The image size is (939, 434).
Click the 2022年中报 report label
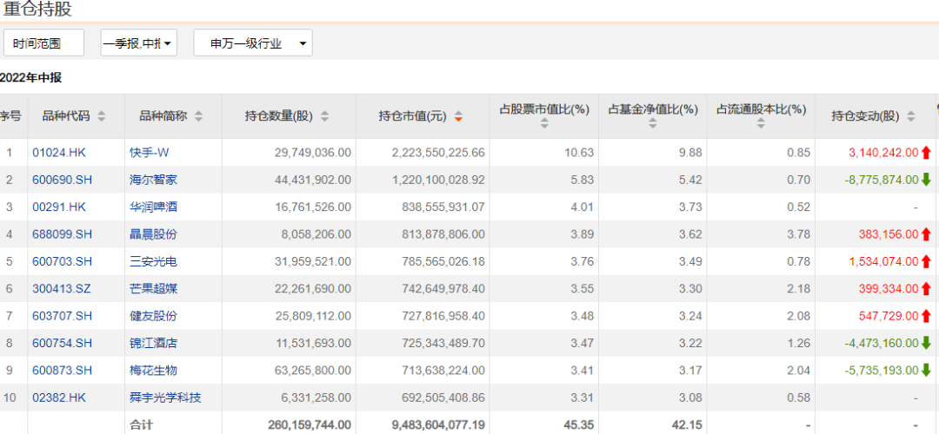click(30, 78)
